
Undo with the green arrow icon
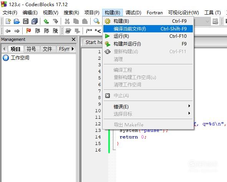(x=46, y=21)
